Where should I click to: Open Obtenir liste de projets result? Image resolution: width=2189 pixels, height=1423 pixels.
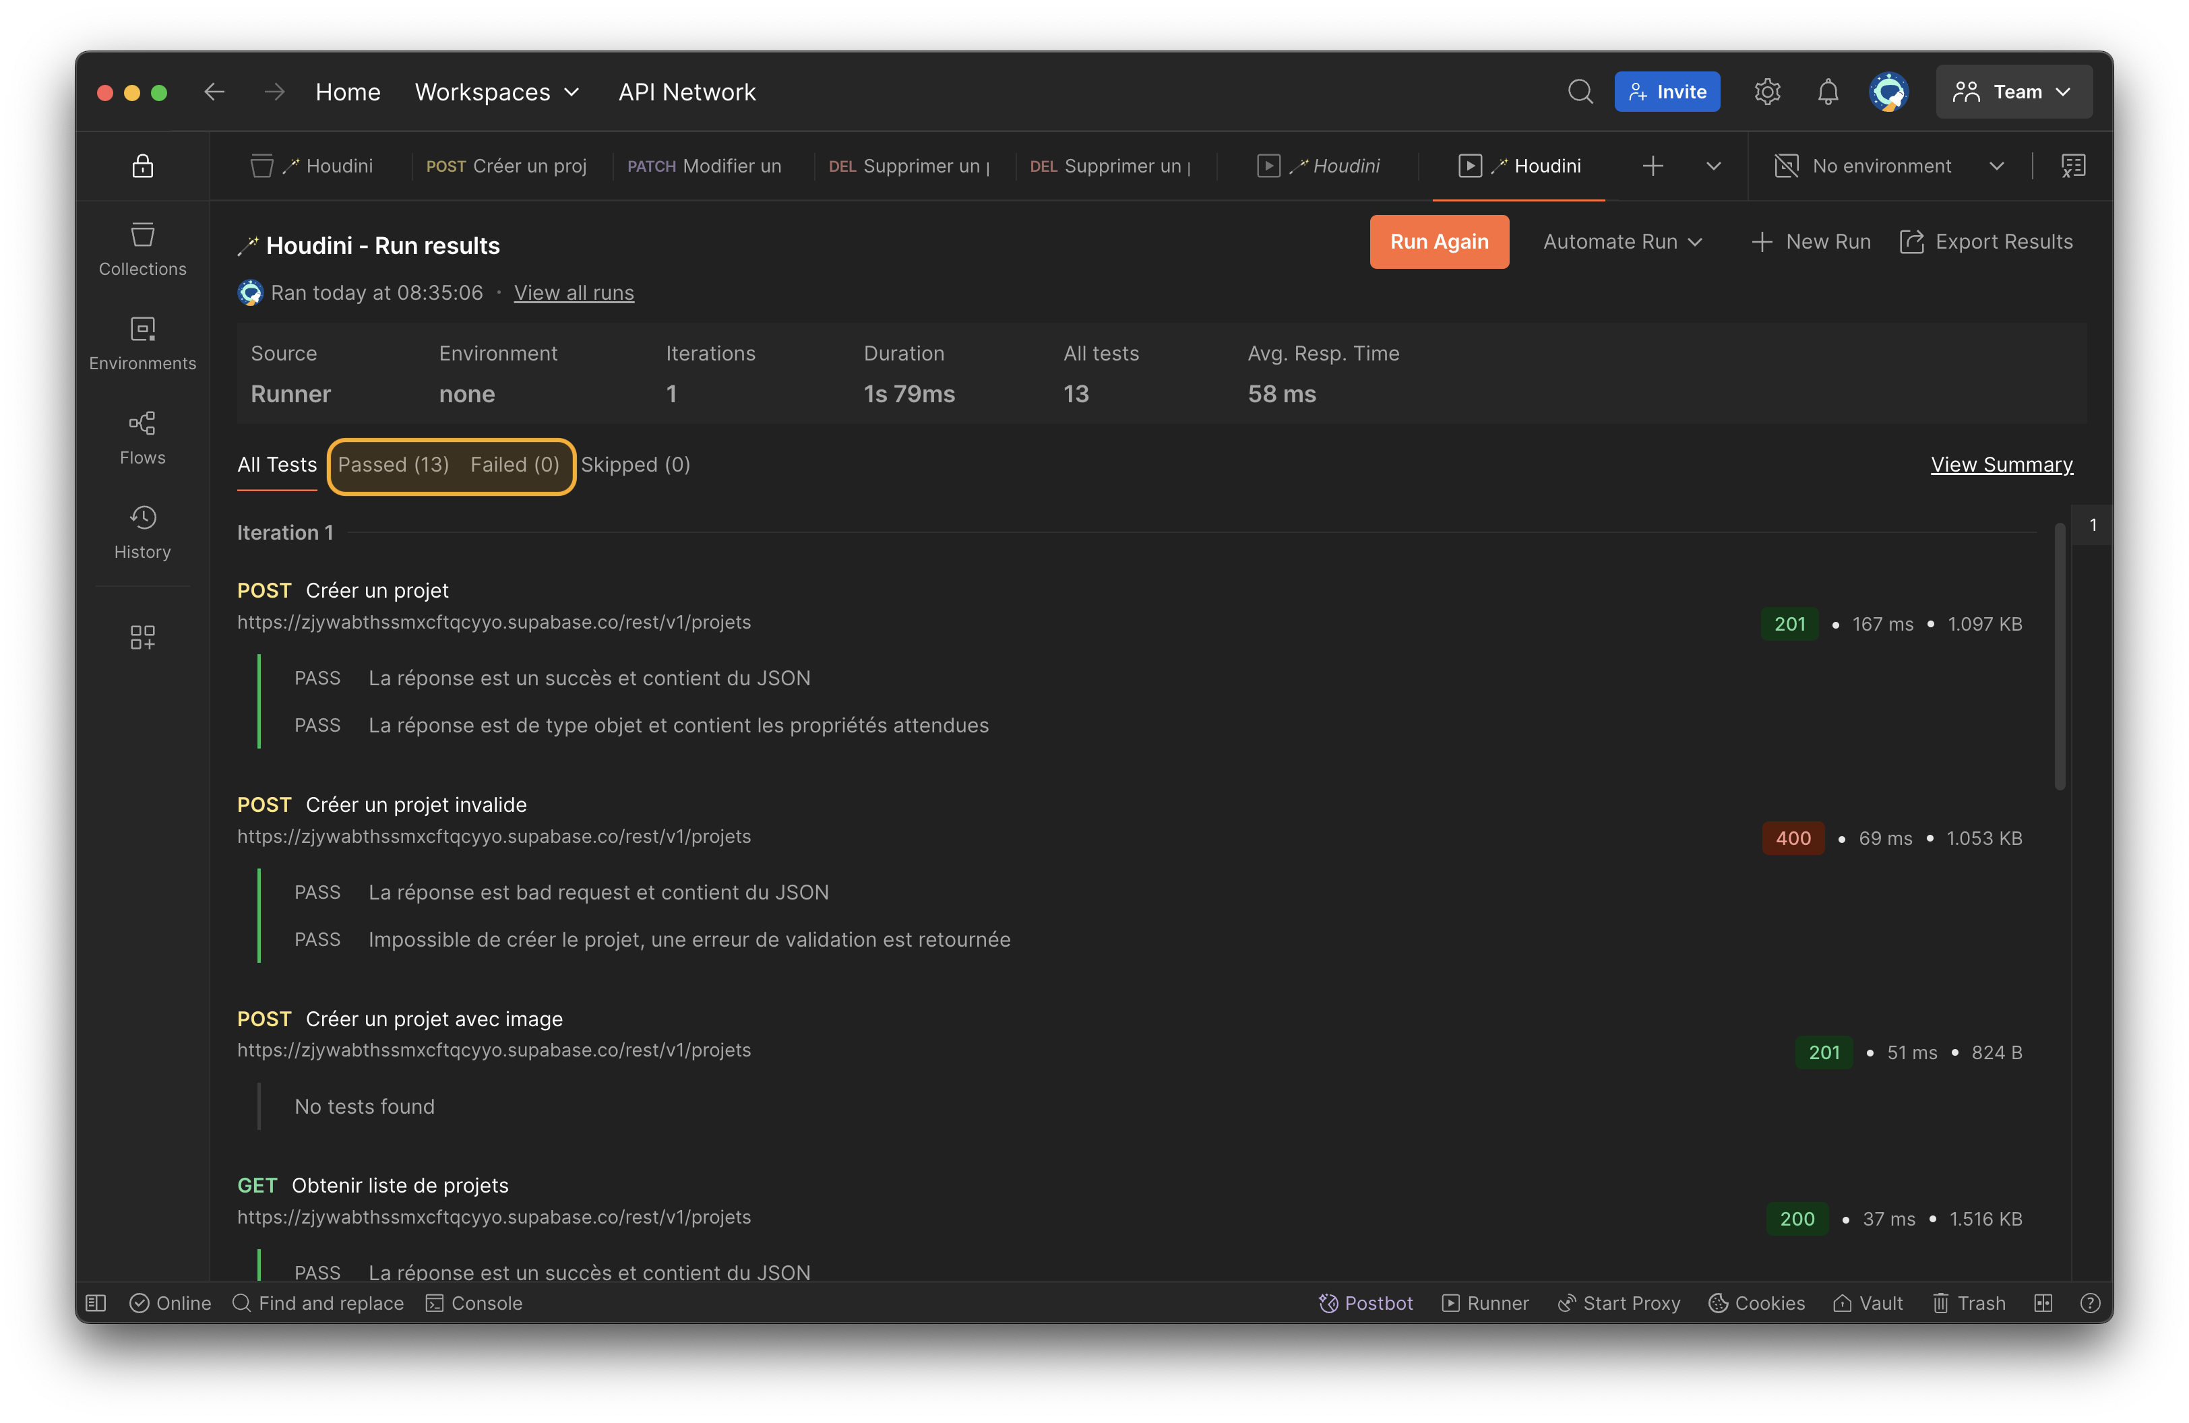pos(400,1186)
